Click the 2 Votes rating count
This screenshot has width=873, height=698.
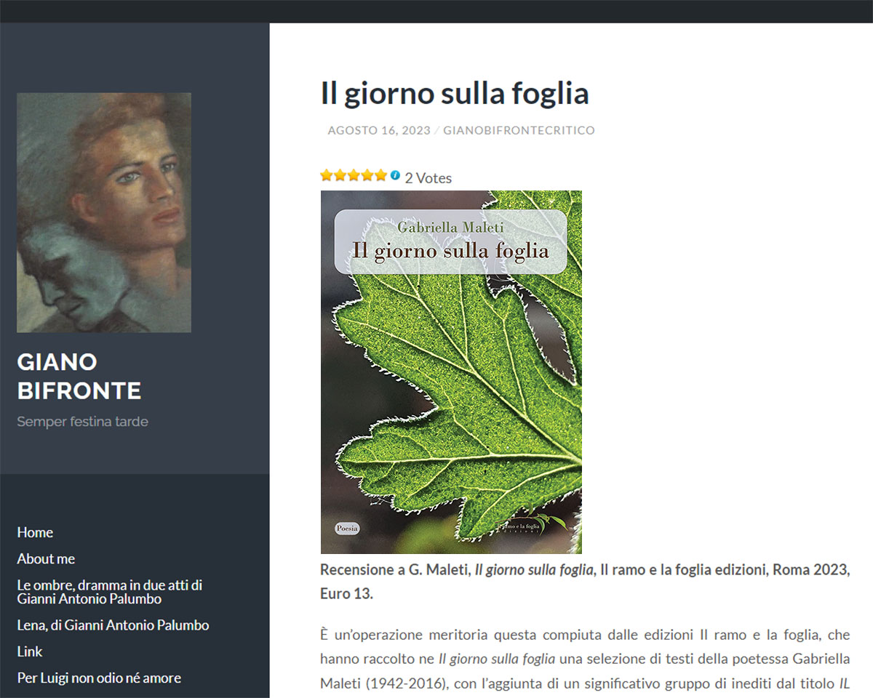coord(428,178)
